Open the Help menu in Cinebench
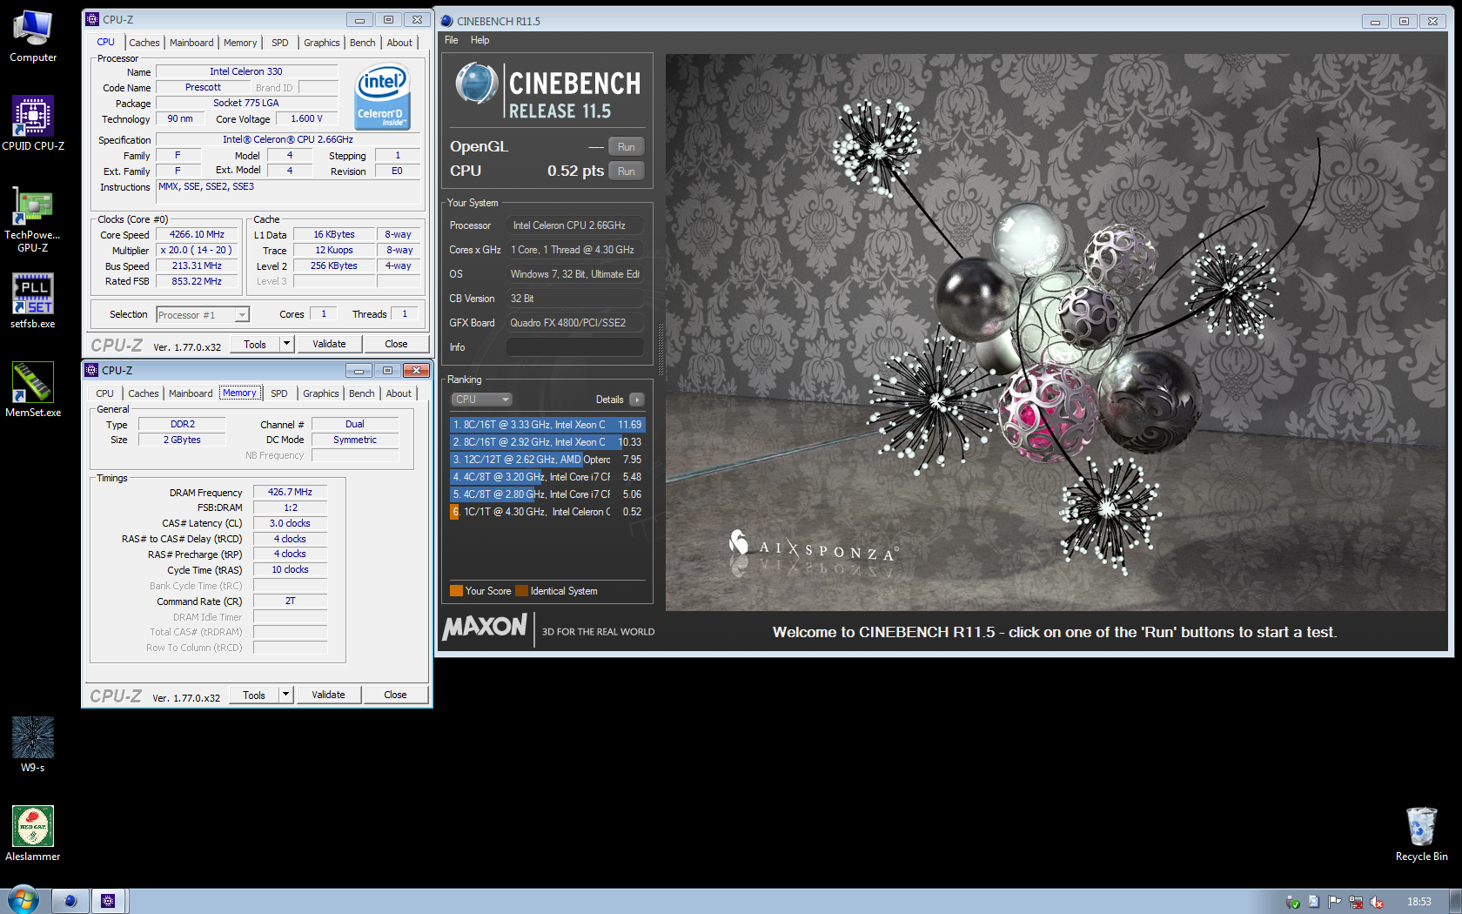 pos(480,40)
